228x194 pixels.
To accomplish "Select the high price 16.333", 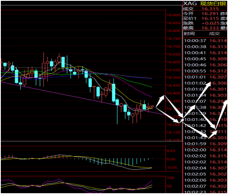I will tap(210, 28).
